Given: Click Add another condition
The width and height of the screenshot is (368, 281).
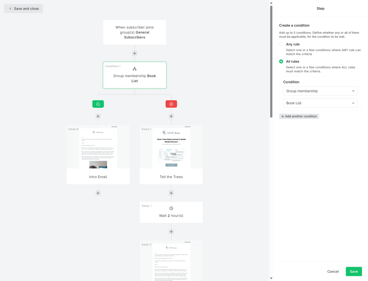Looking at the screenshot, I should point(299,116).
